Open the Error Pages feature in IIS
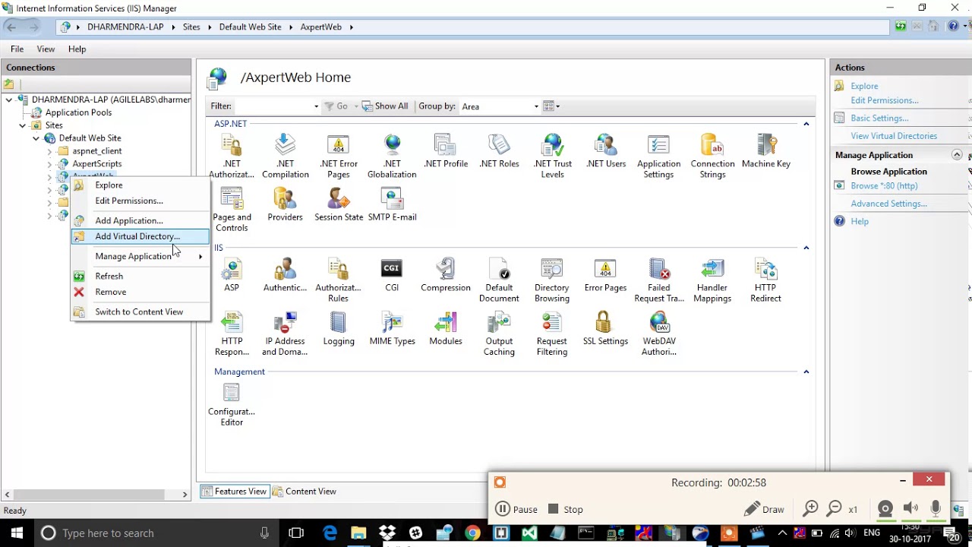The width and height of the screenshot is (972, 547). click(605, 274)
